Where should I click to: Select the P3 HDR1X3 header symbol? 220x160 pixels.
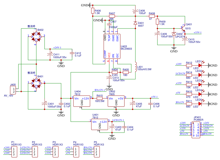pyautogui.click(x=56, y=152)
